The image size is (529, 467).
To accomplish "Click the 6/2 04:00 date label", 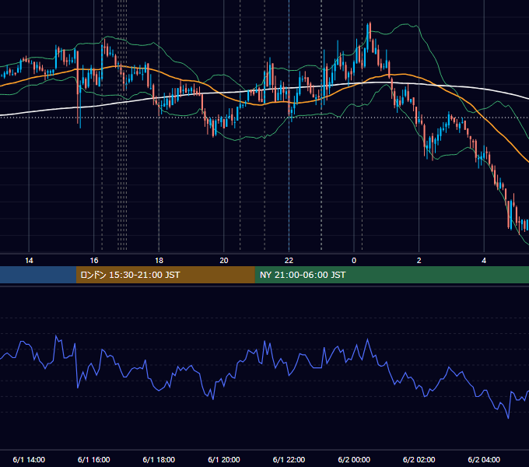I will click(x=484, y=459).
